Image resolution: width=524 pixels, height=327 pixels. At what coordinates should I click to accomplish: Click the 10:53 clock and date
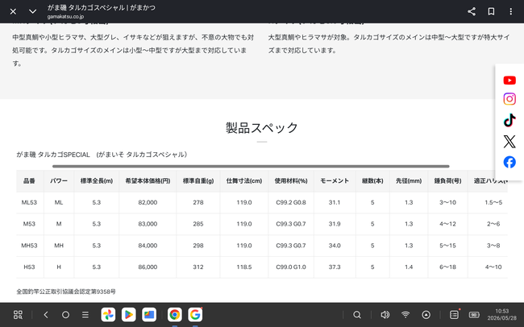[501, 315]
